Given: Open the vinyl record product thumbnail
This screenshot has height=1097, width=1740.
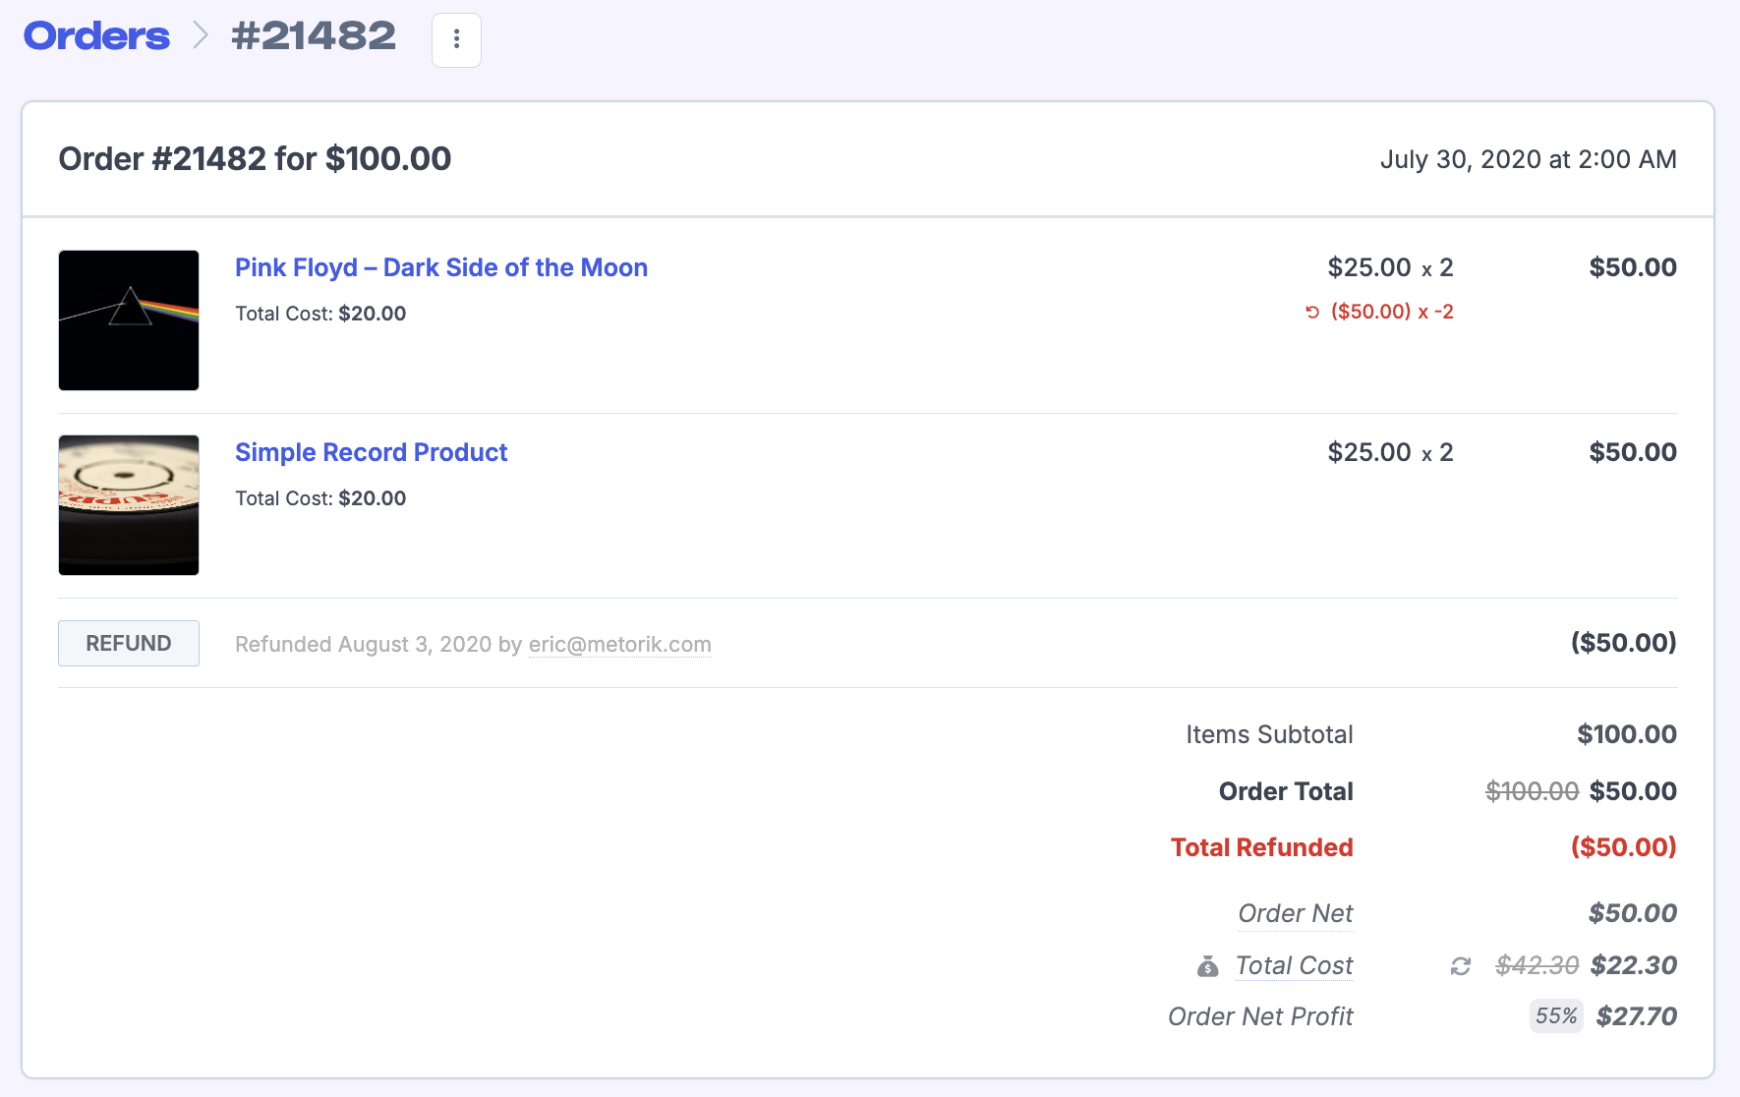Looking at the screenshot, I should (x=129, y=505).
